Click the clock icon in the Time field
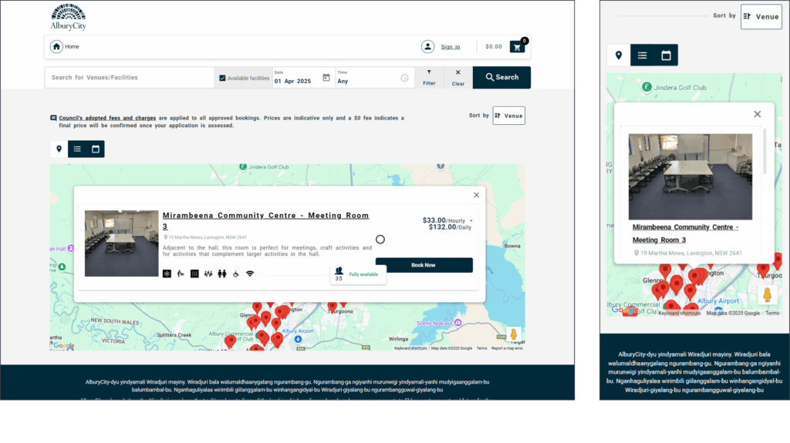 (404, 78)
